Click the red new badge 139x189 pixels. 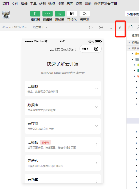[x=45, y=142]
